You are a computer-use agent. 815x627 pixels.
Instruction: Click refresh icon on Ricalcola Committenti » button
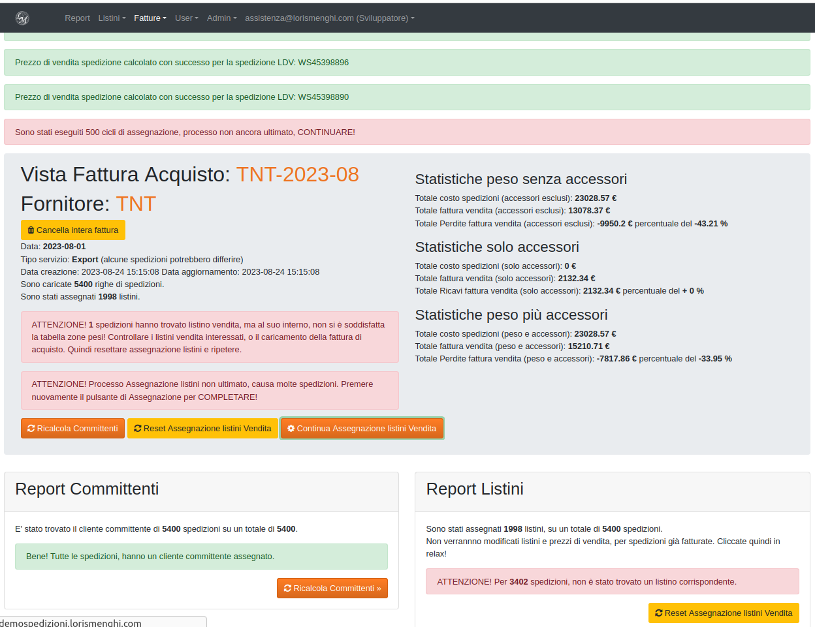click(287, 589)
